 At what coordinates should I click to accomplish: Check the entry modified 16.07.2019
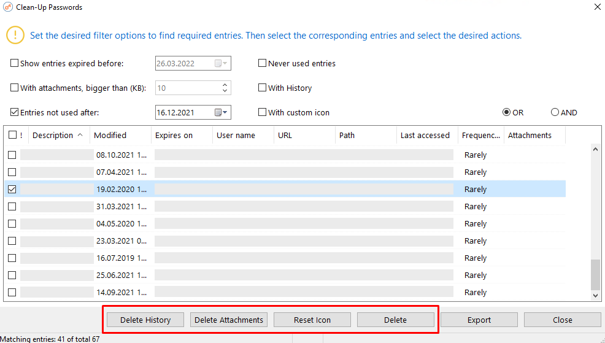click(12, 258)
